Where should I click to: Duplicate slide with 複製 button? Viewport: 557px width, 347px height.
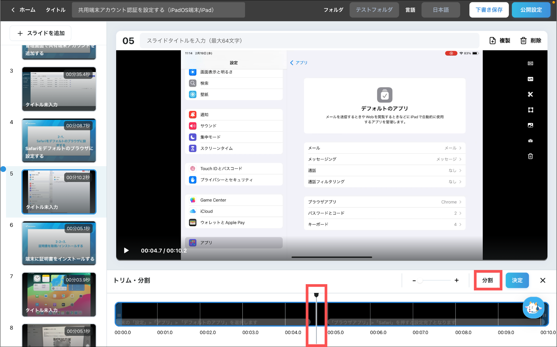pyautogui.click(x=500, y=41)
